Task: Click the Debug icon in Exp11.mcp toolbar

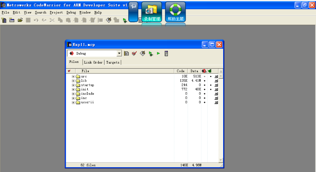Action: coord(150,54)
